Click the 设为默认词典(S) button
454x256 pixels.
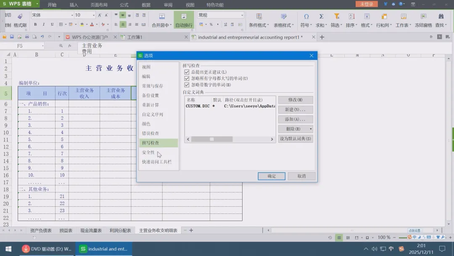[296, 139]
